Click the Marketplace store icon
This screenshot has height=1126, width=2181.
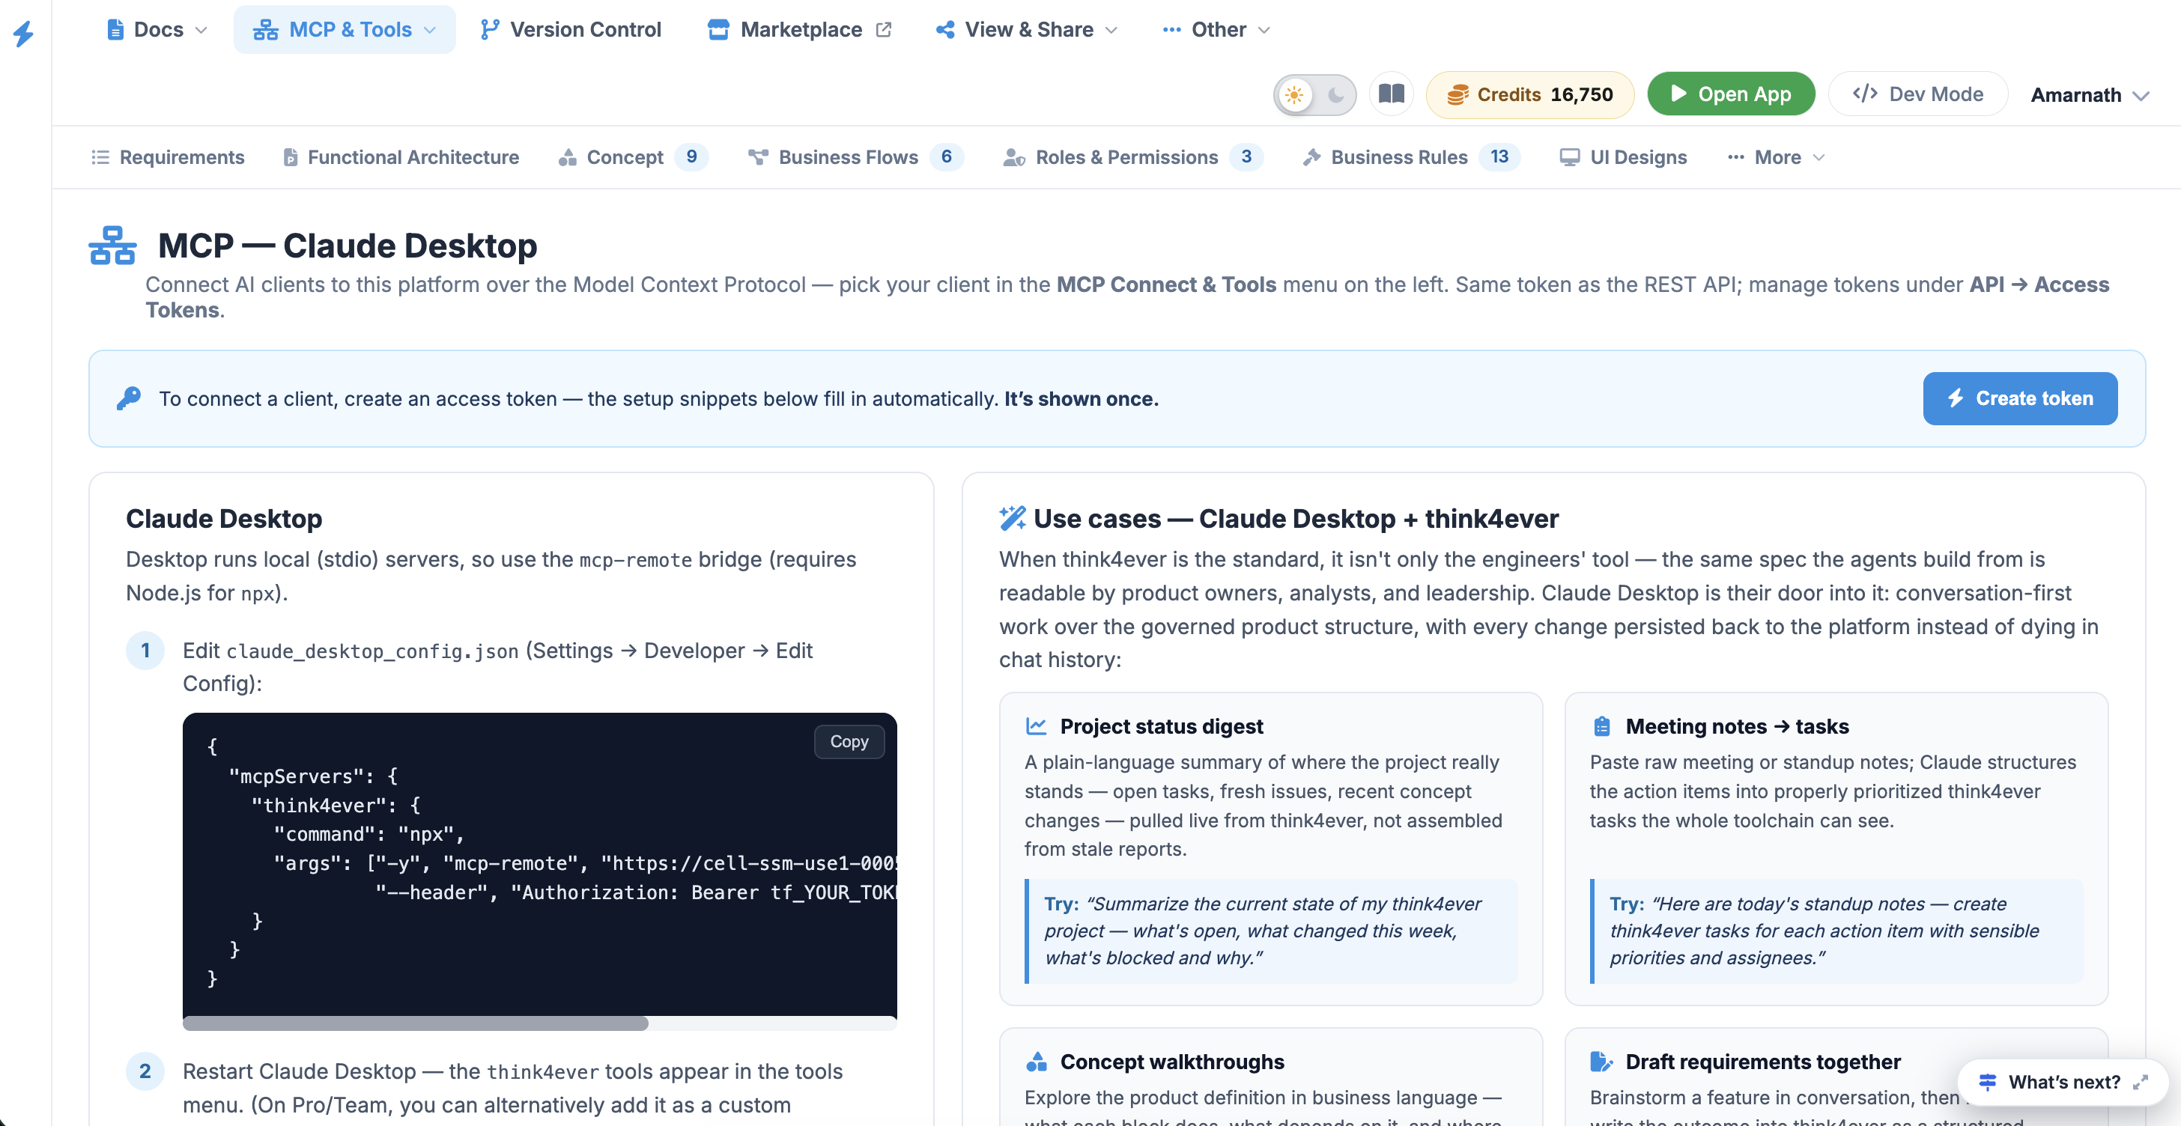(x=718, y=30)
